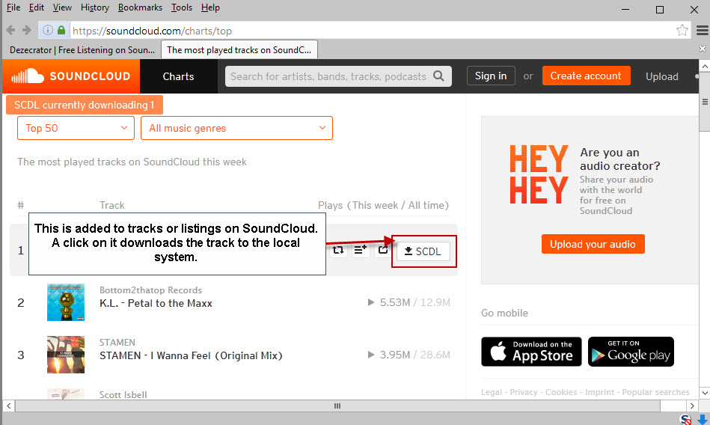Open Bottom2thatop Records artist link

click(x=151, y=290)
